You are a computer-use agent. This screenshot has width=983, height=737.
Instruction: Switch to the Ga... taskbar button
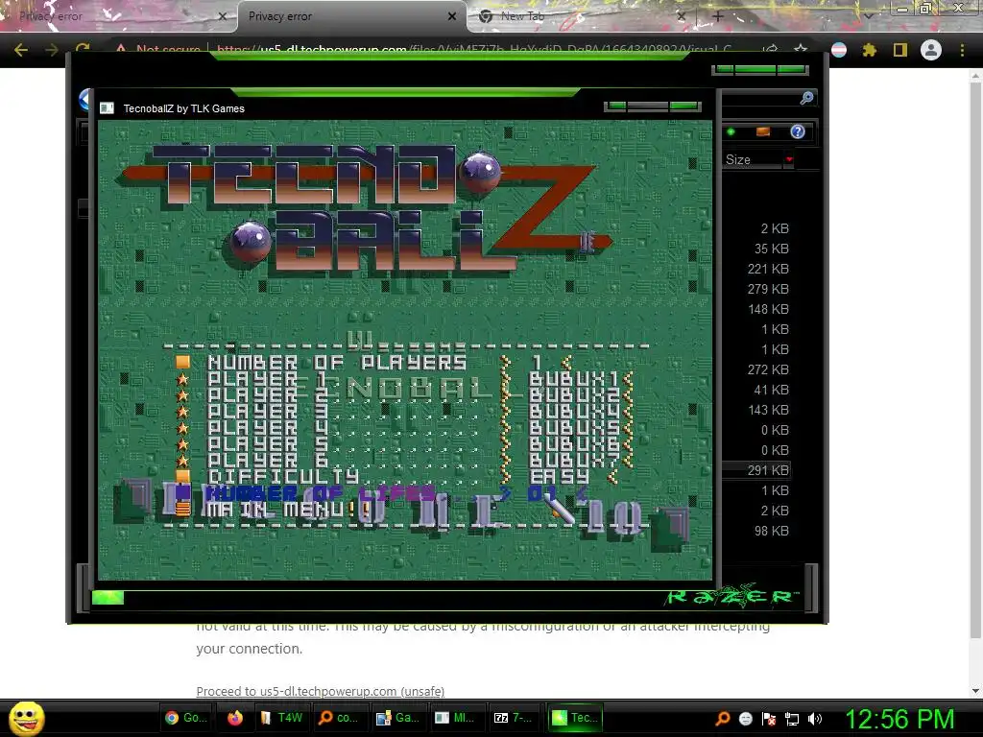pos(397,718)
